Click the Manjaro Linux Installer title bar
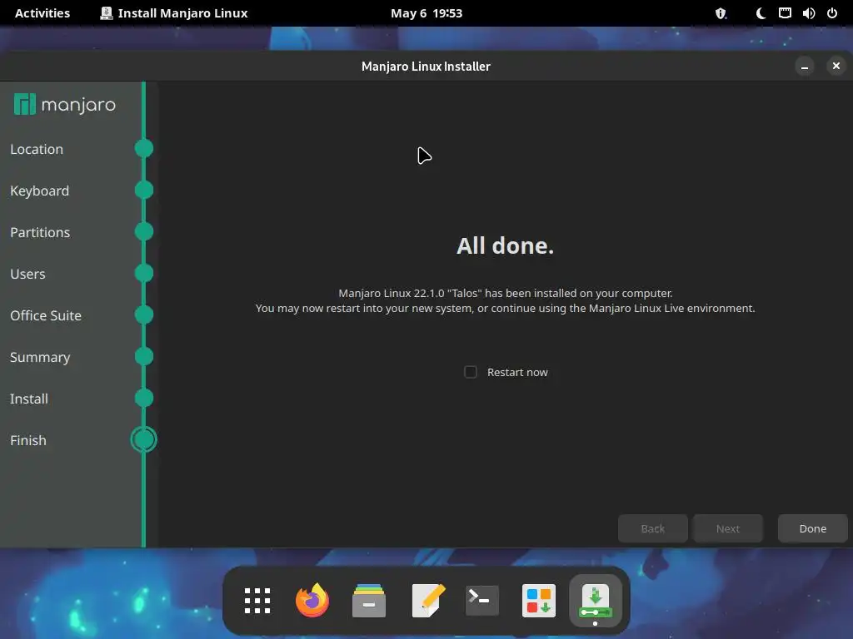 tap(426, 67)
